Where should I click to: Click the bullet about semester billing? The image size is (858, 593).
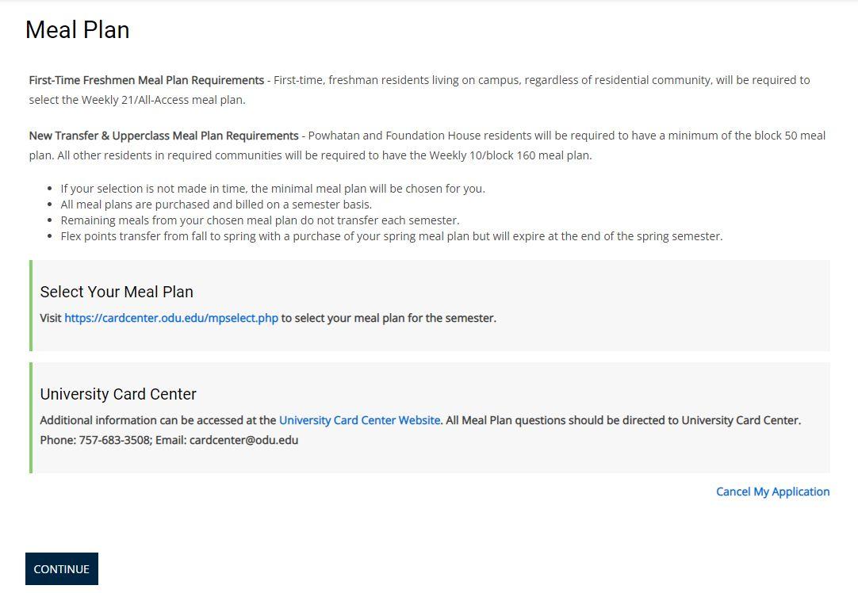click(216, 205)
